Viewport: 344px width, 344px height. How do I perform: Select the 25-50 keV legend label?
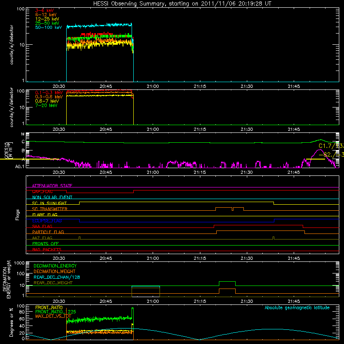pos(47,23)
